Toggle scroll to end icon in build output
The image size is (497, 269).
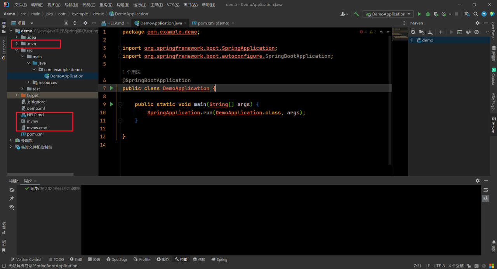(486, 198)
